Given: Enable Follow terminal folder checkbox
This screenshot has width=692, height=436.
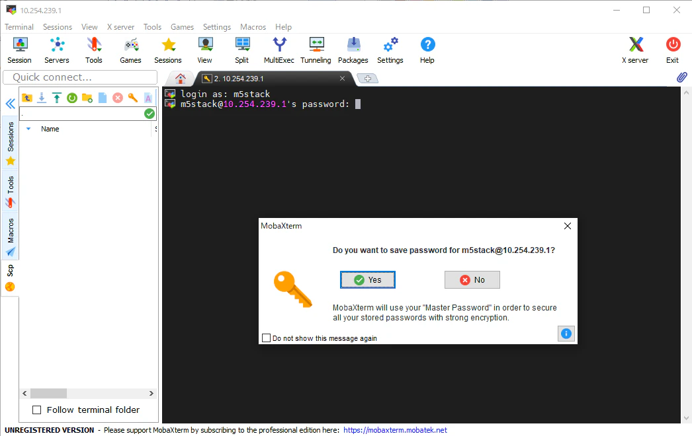Looking at the screenshot, I should 37,410.
